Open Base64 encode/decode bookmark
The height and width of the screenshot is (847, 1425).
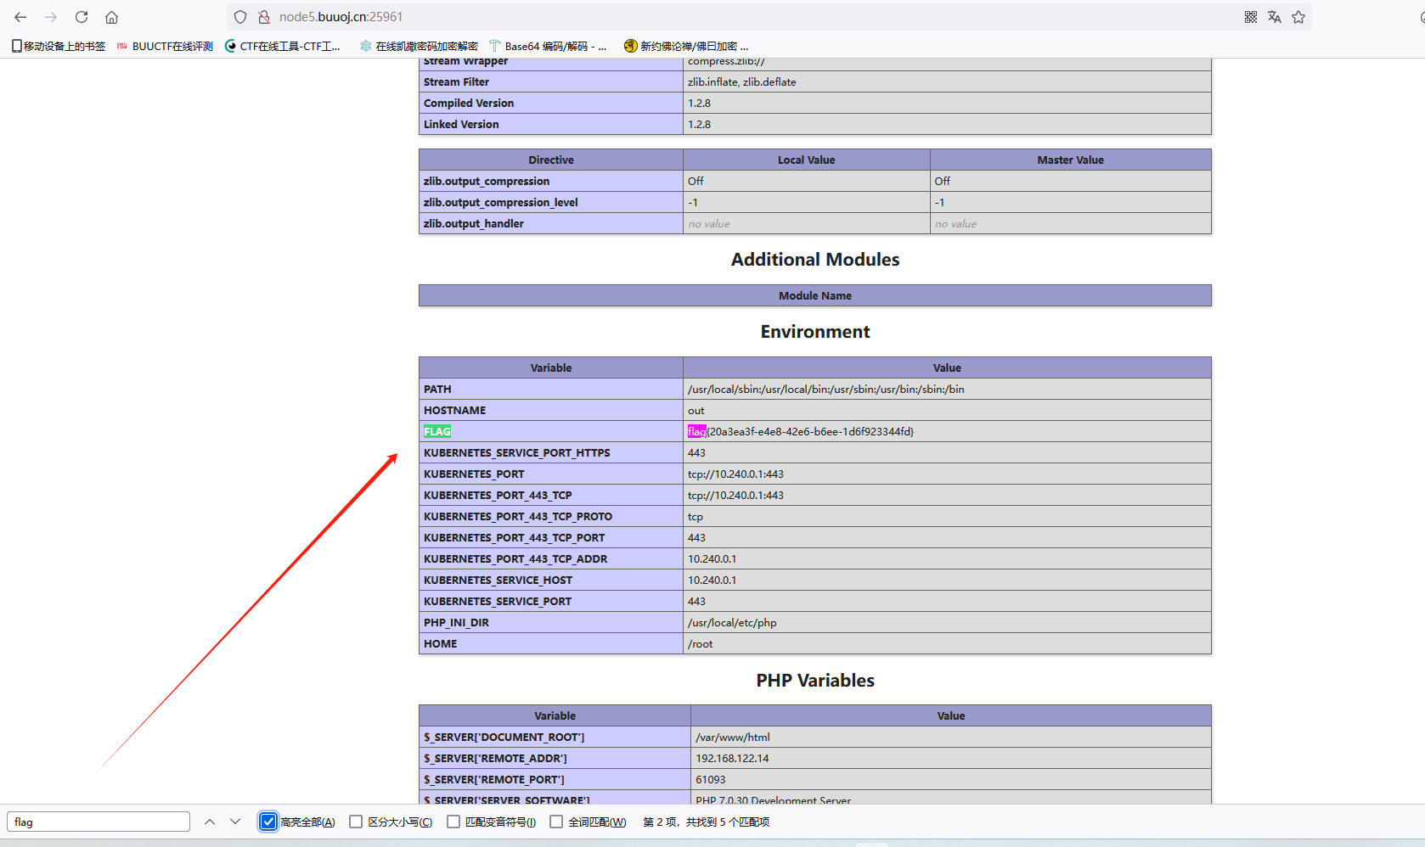tap(548, 46)
